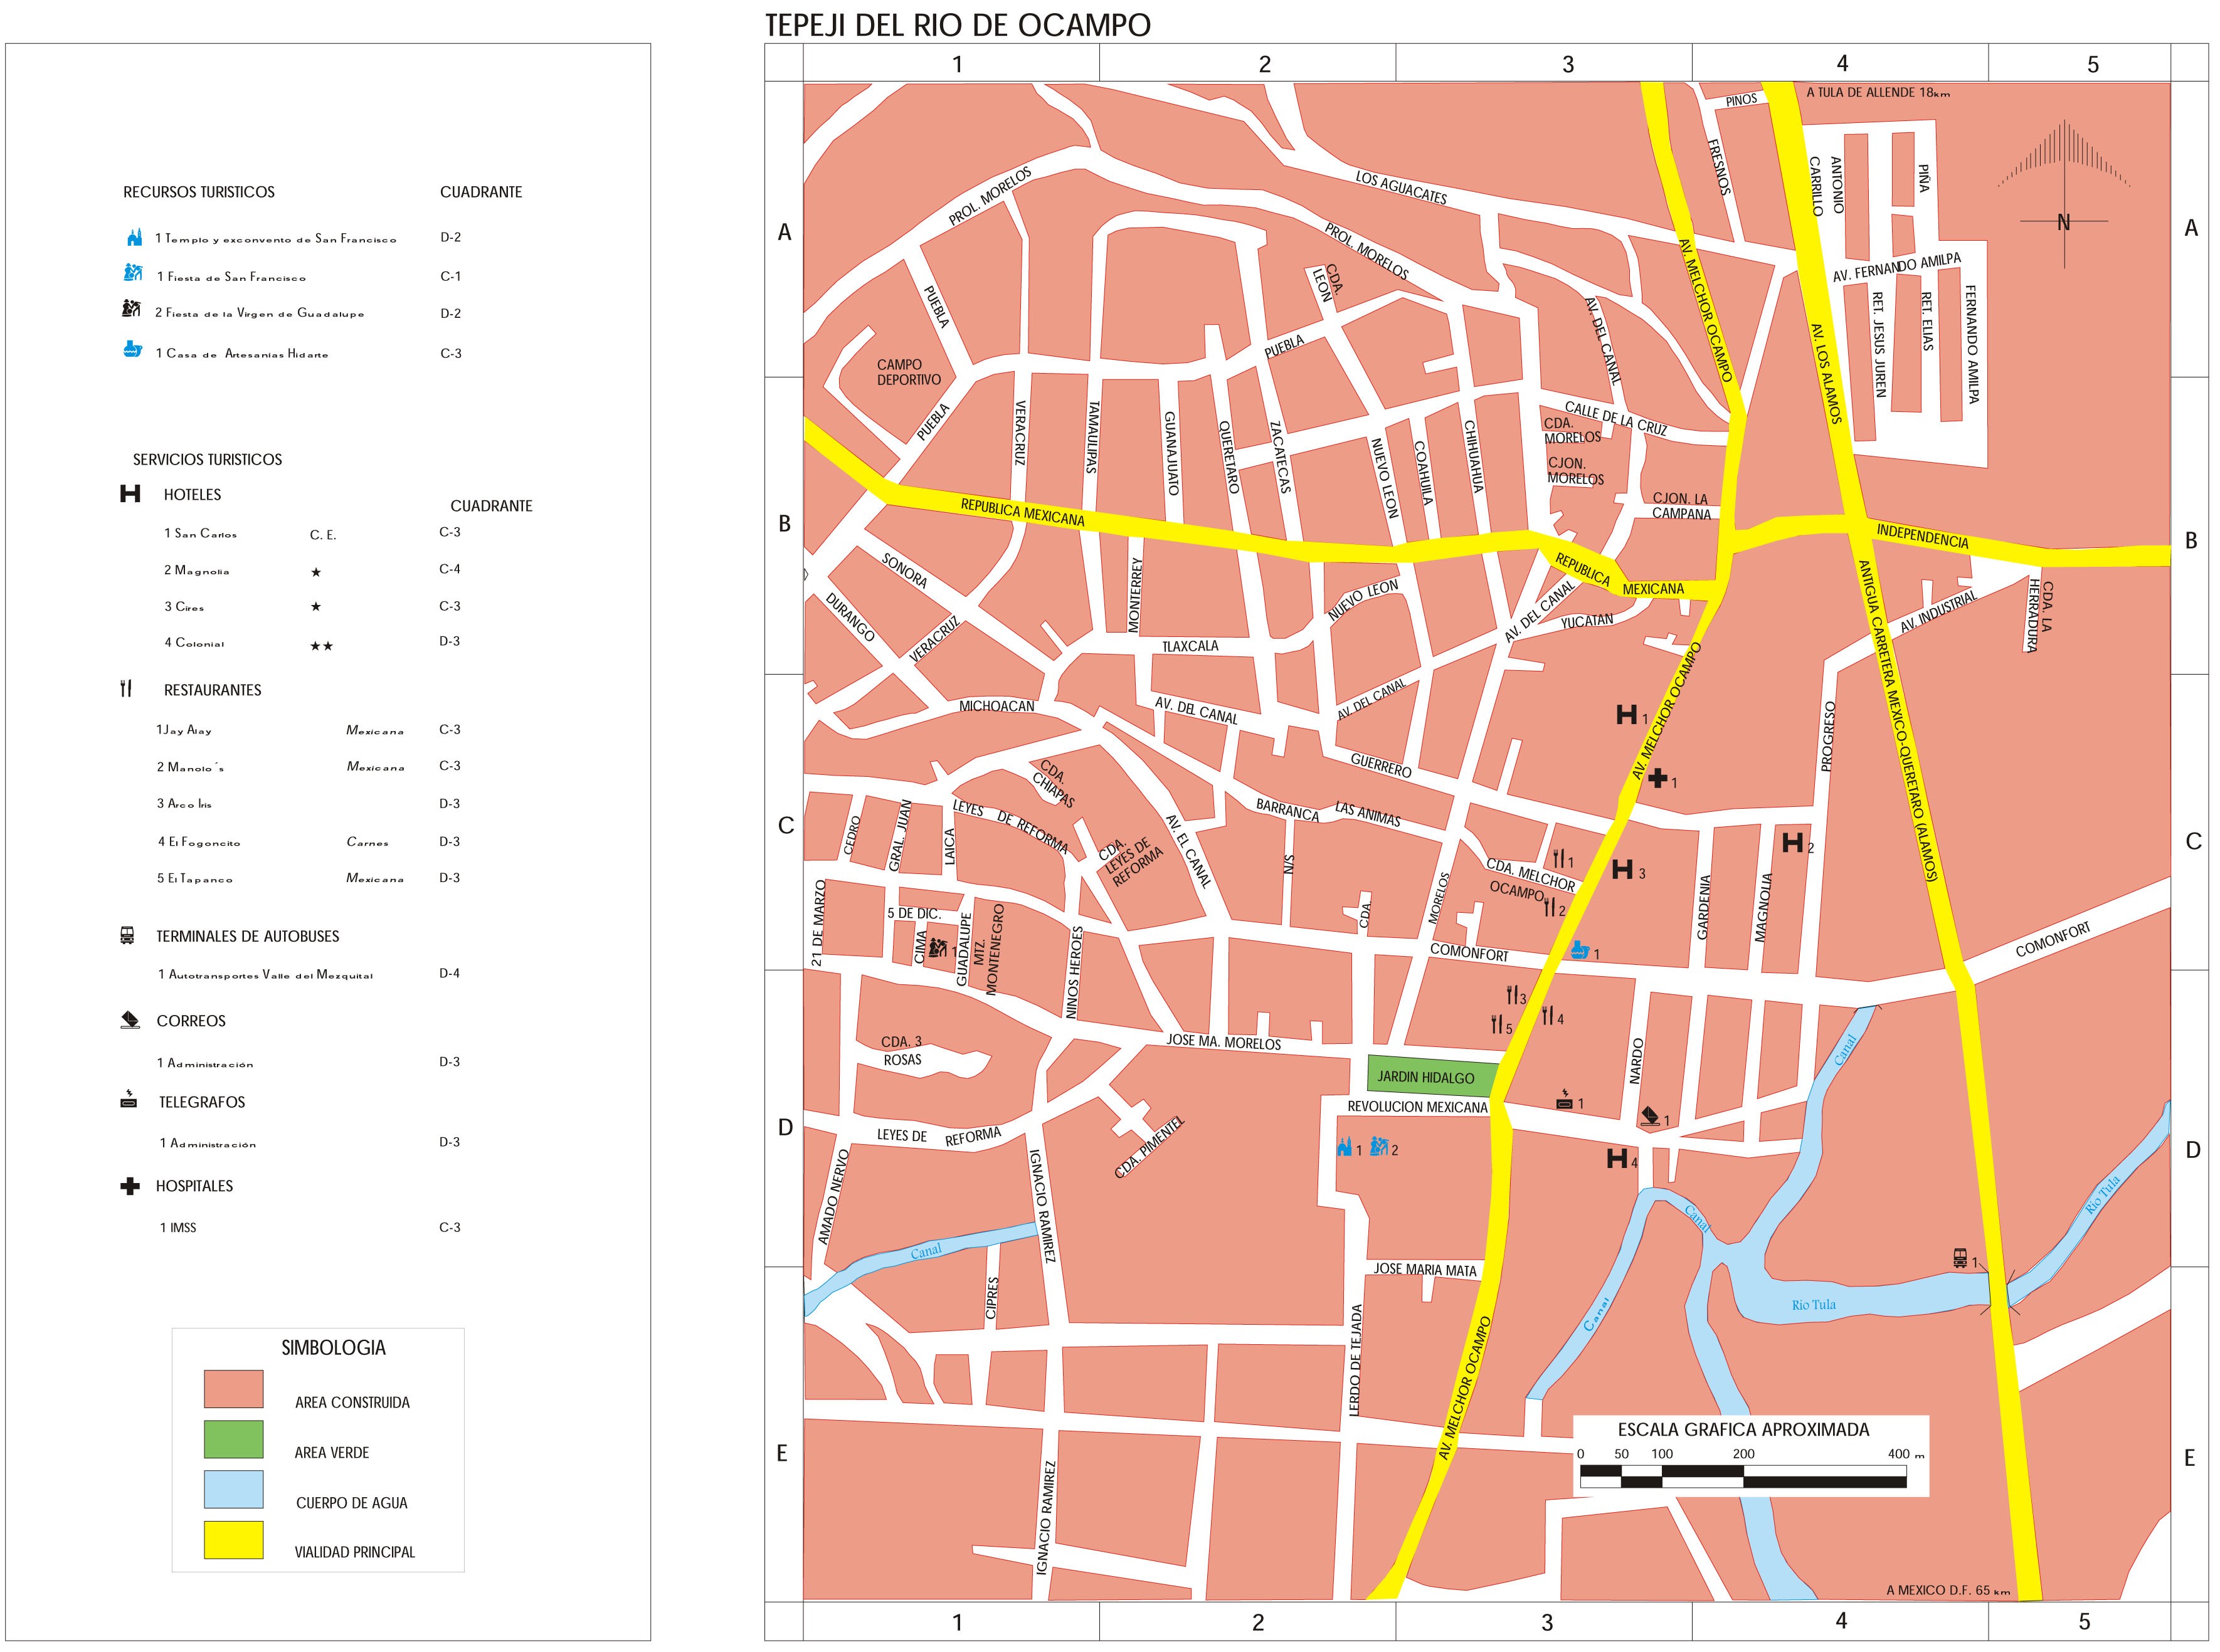2220x1652 pixels.
Task: Click the IMSS hospital cross on map
Action: pyautogui.click(x=1658, y=777)
